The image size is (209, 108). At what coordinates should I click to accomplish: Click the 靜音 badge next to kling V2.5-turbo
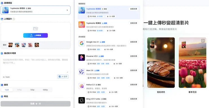(x=104, y=99)
